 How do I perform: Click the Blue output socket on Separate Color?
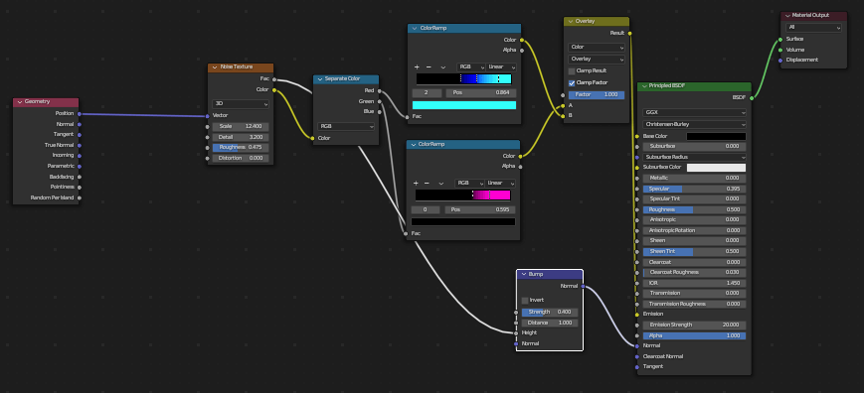(379, 111)
